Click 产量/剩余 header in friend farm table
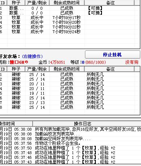The image size is (141, 166). pyautogui.click(x=37, y=69)
